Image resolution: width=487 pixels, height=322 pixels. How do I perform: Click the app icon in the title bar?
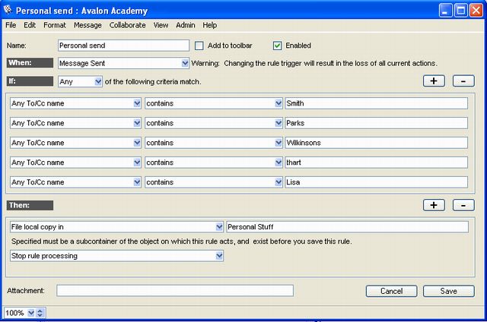pos(8,10)
